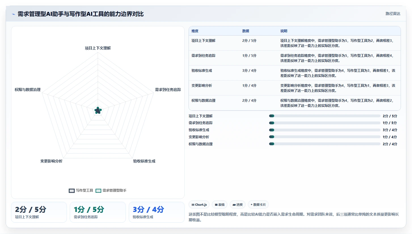Click the footnote paragraph starting 这张图不是比较模型聪明程度
The width and height of the screenshot is (412, 234).
pos(294,217)
